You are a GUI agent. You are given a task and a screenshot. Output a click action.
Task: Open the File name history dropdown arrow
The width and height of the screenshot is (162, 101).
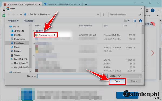pyautogui.click(x=106, y=76)
